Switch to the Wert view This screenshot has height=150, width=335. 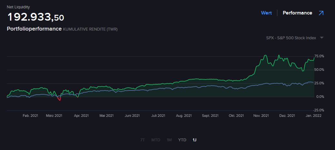[266, 13]
